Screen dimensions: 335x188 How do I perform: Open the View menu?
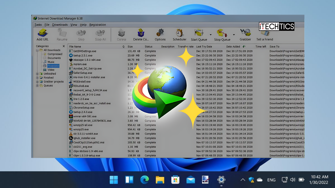click(74, 25)
